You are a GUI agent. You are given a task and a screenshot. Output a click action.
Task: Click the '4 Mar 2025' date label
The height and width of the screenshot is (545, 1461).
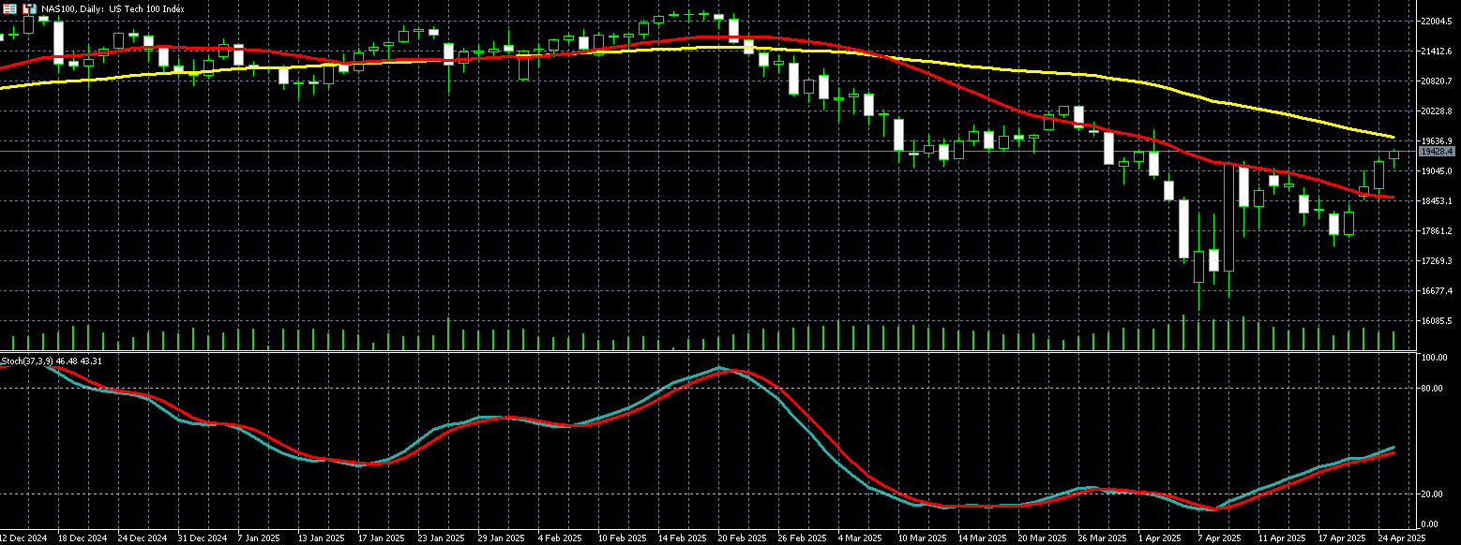(x=860, y=539)
